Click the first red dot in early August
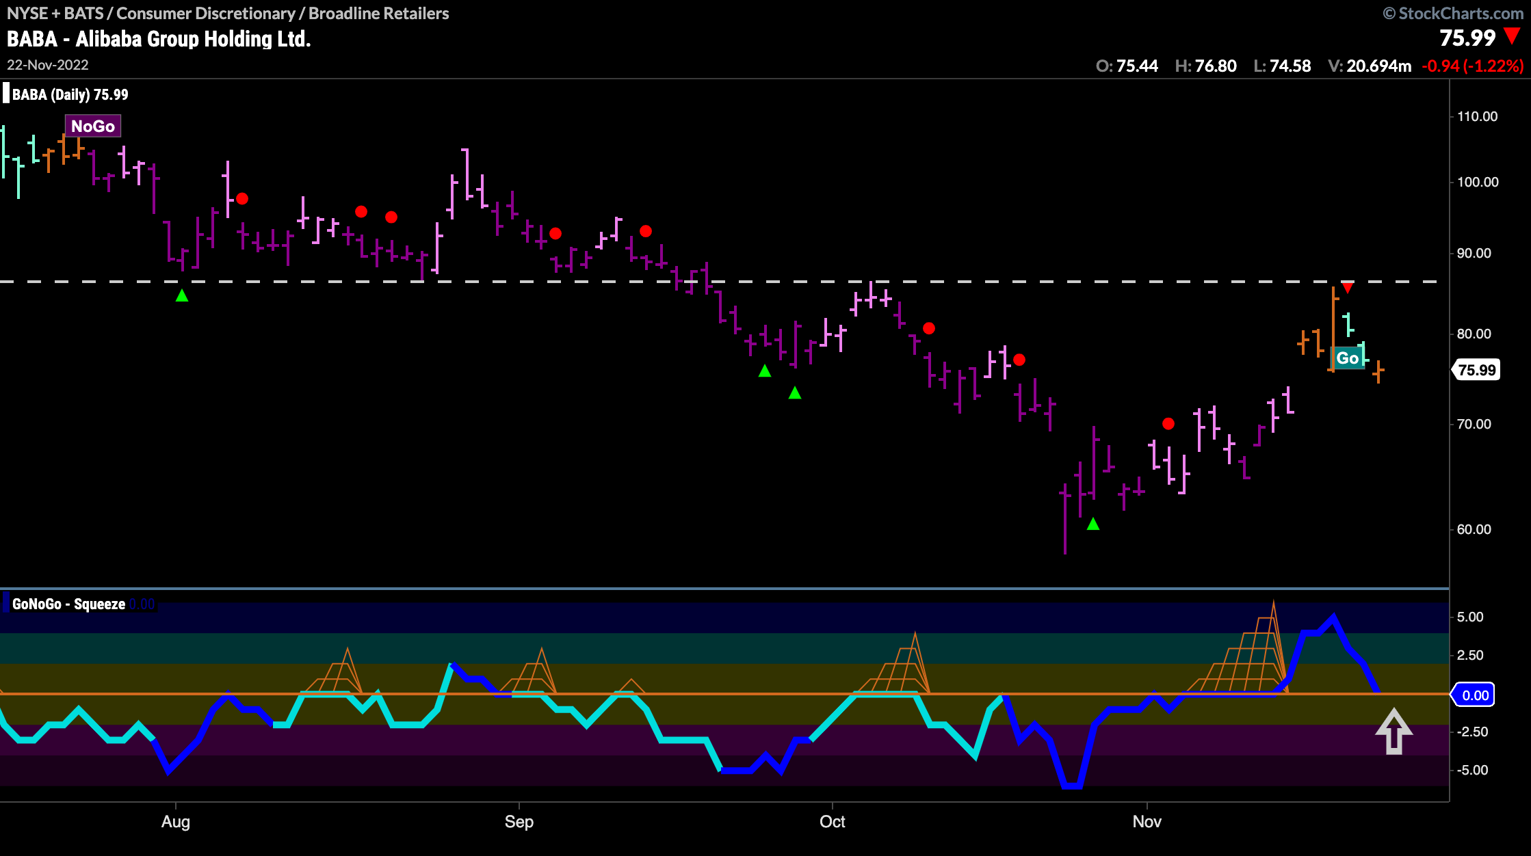 [x=242, y=199]
